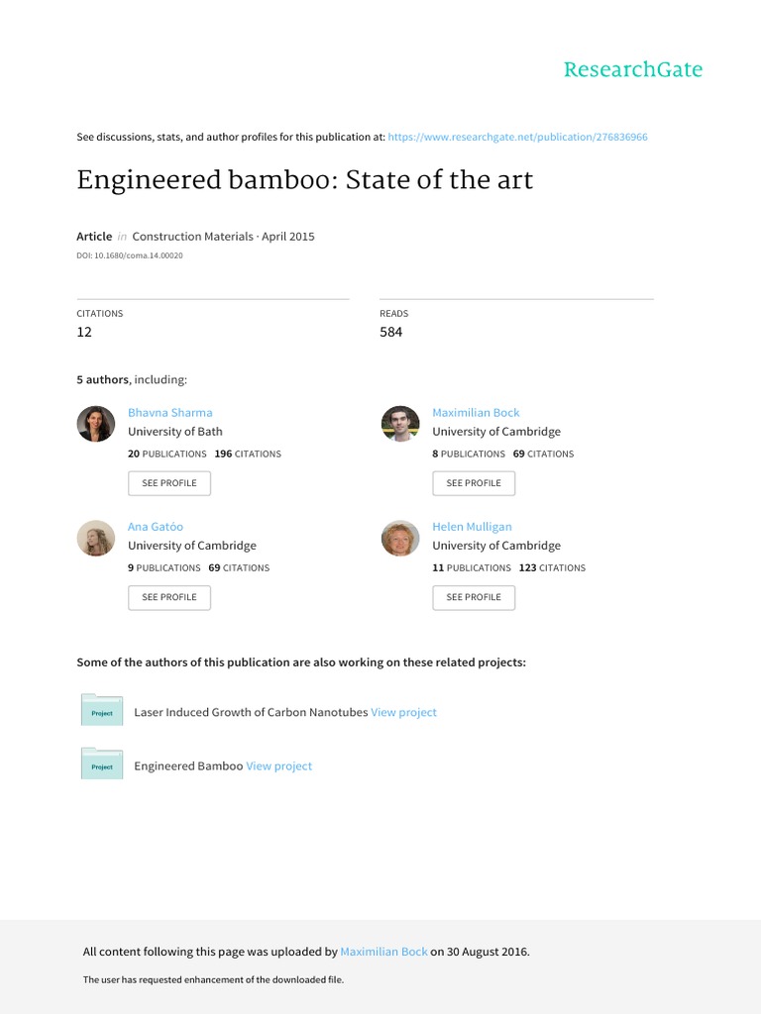Click the Engineered Bamboo project folder icon

coord(102,764)
